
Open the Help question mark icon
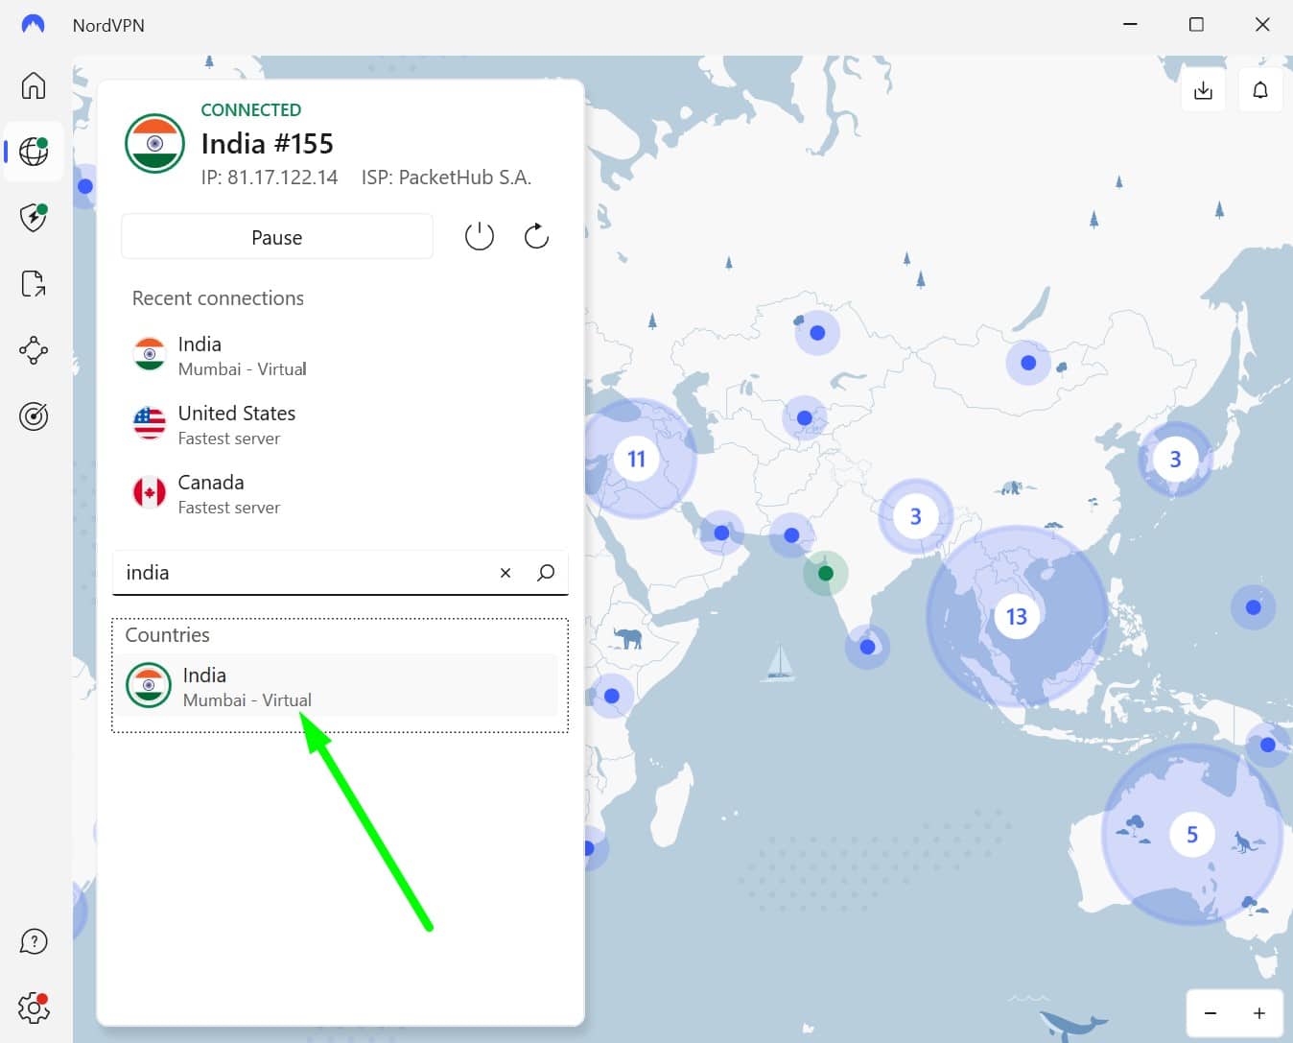(x=34, y=942)
